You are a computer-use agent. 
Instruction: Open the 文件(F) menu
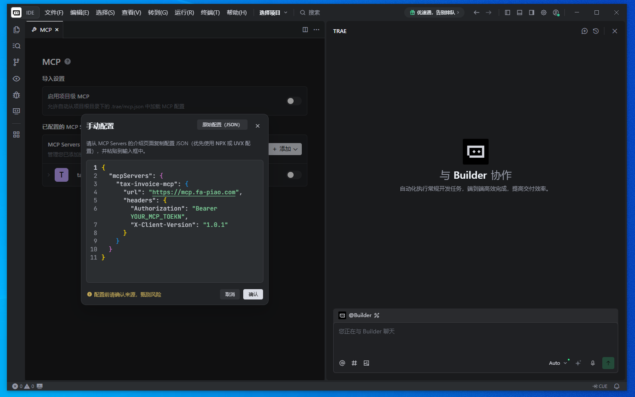[54, 12]
